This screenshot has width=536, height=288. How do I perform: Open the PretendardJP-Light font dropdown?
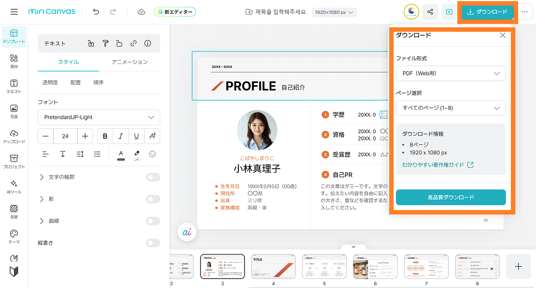[99, 118]
